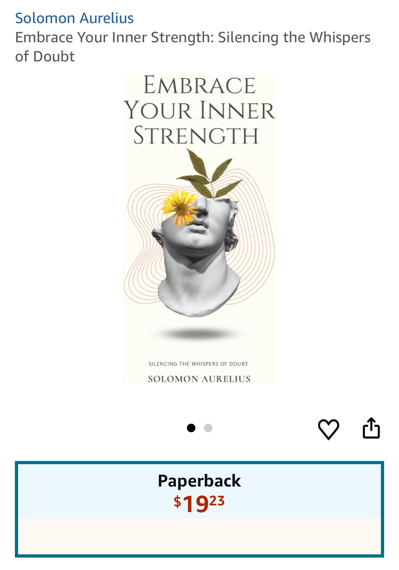The image size is (399, 570).
Task: Click the cream area inside Paperback box
Action: pyautogui.click(x=199, y=536)
